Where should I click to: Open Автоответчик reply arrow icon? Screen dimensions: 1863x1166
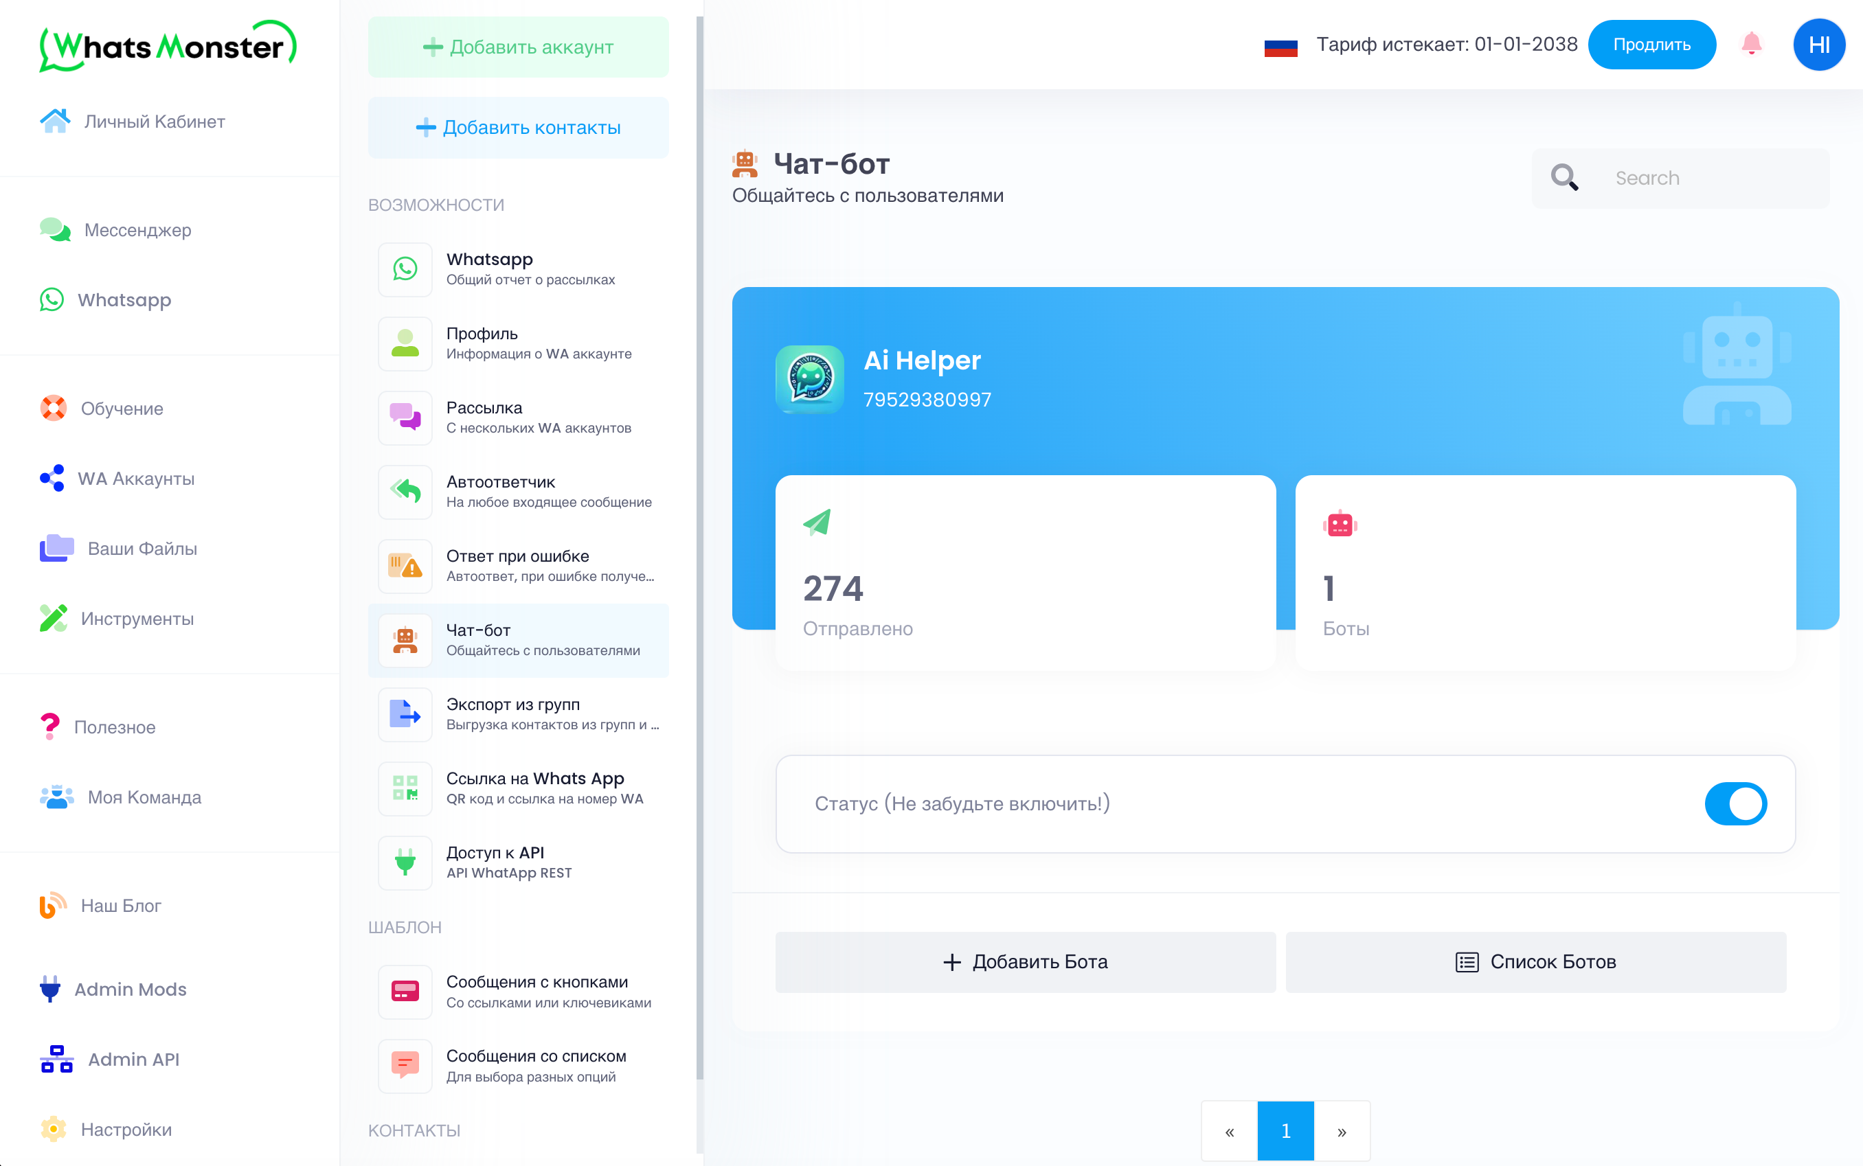click(405, 491)
